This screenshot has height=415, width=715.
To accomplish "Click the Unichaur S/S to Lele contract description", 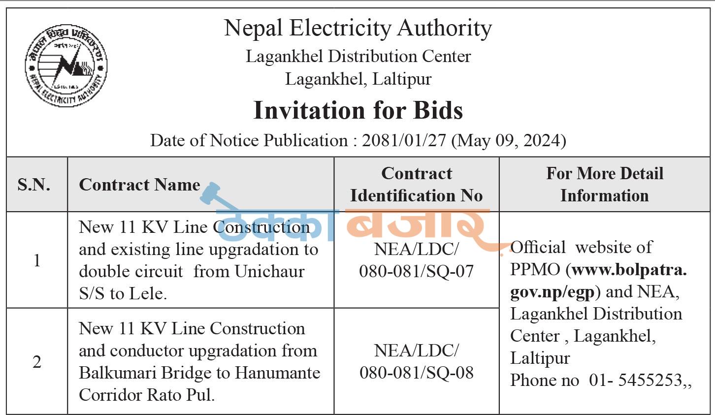I will (198, 260).
